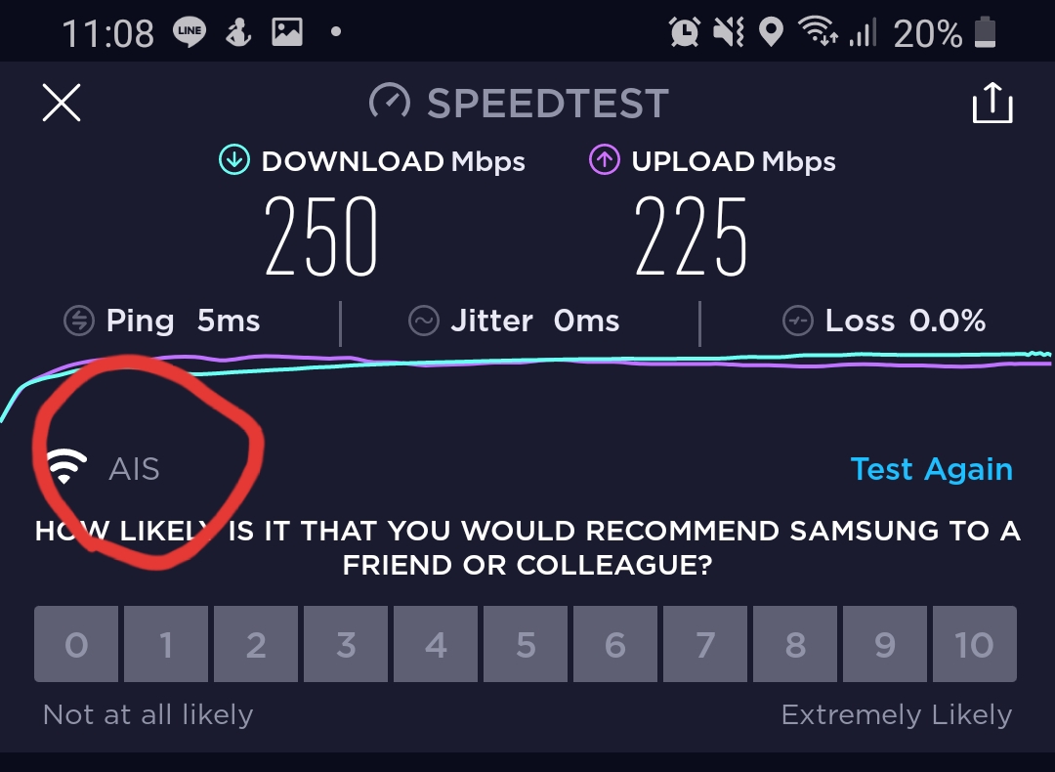Tap the Speedtest gauge logo
1055x772 pixels.
pyautogui.click(x=389, y=102)
